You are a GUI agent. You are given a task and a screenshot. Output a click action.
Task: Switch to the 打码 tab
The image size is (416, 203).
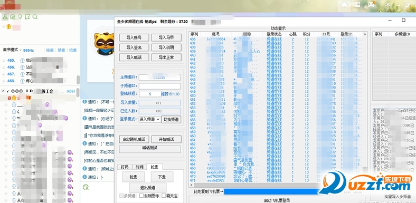125,167
